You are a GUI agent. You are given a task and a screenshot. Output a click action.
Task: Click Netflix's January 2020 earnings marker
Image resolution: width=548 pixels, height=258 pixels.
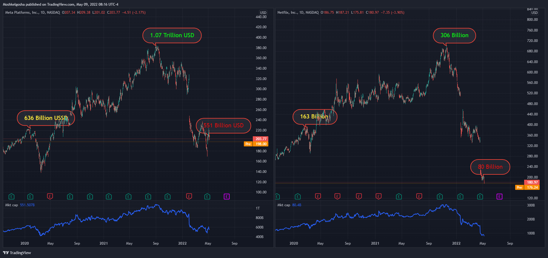298,196
